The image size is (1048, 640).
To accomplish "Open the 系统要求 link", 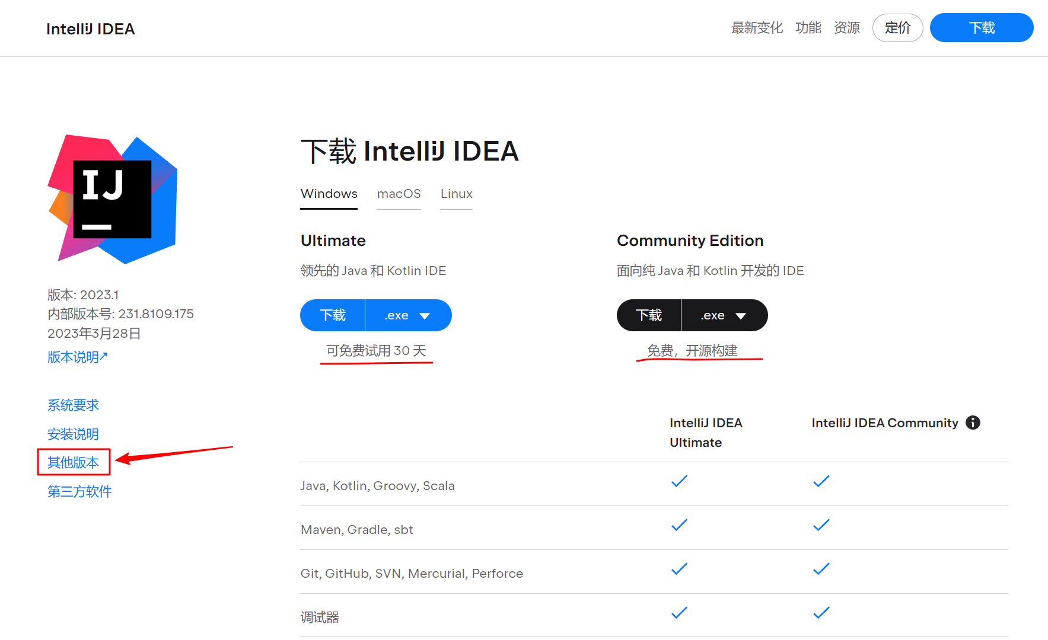I will click(73, 405).
